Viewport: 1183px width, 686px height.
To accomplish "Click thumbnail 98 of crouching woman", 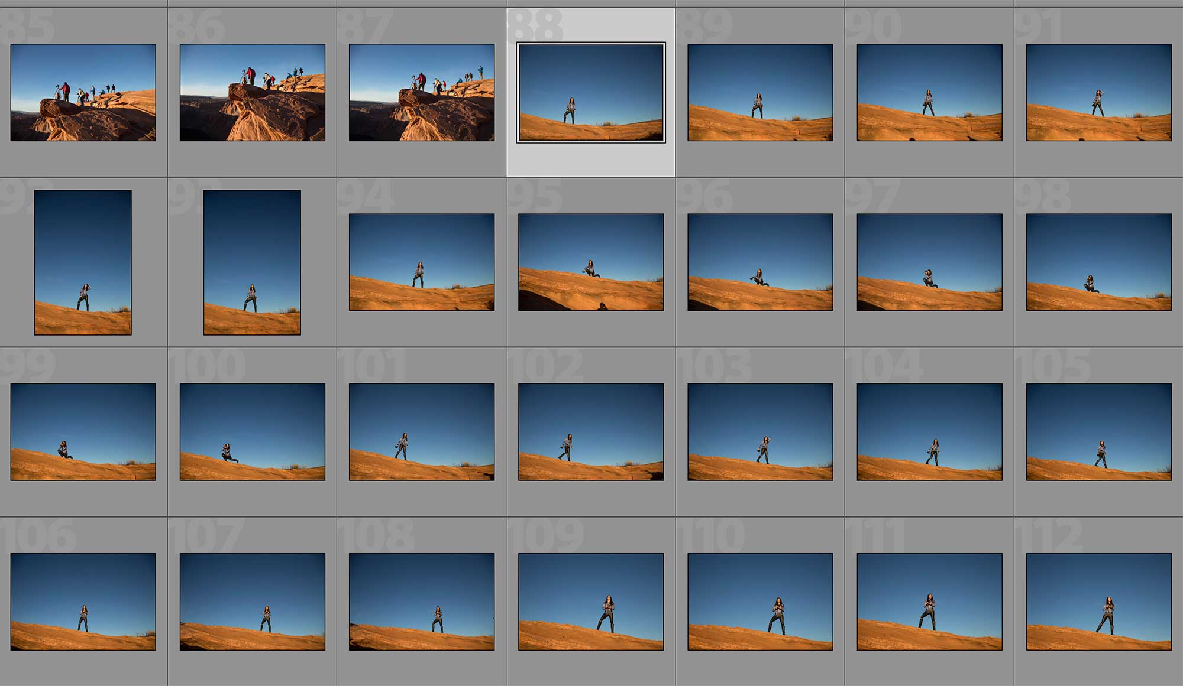I will pyautogui.click(x=1098, y=262).
